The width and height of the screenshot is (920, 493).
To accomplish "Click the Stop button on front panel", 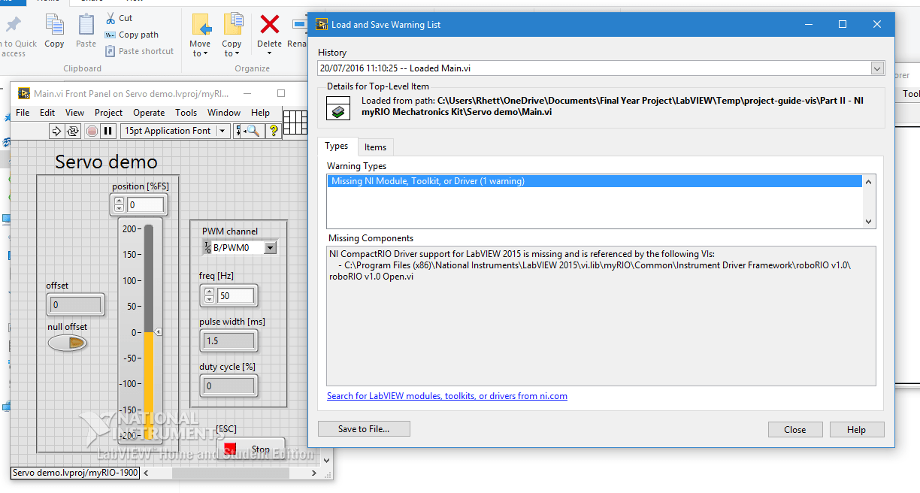I will point(252,449).
